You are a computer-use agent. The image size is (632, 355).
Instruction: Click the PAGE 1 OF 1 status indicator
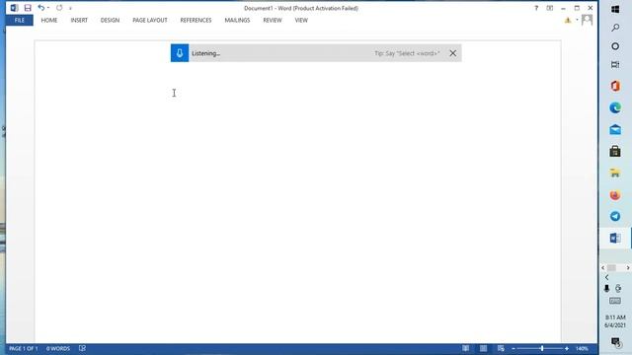[24, 348]
